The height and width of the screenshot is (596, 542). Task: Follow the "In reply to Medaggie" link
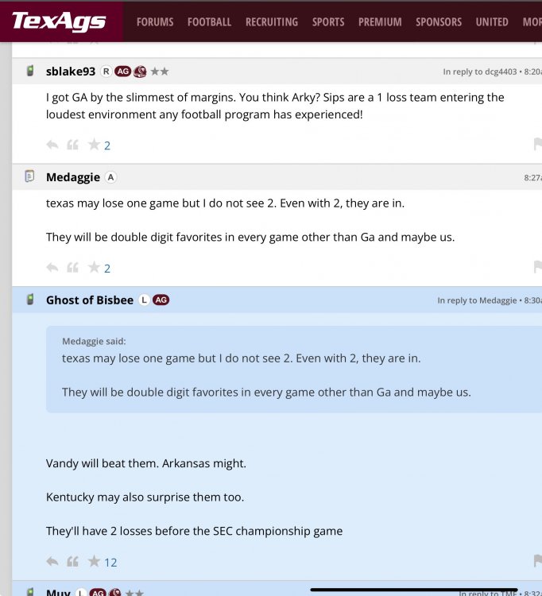point(476,300)
